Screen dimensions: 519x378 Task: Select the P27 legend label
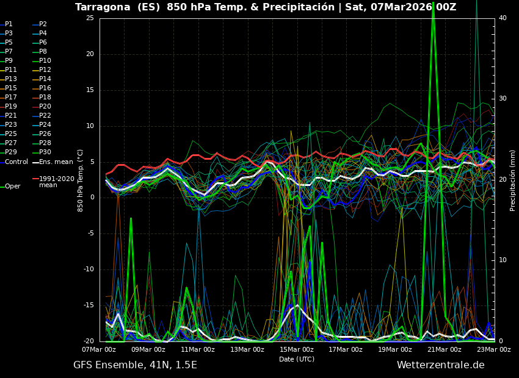point(10,143)
